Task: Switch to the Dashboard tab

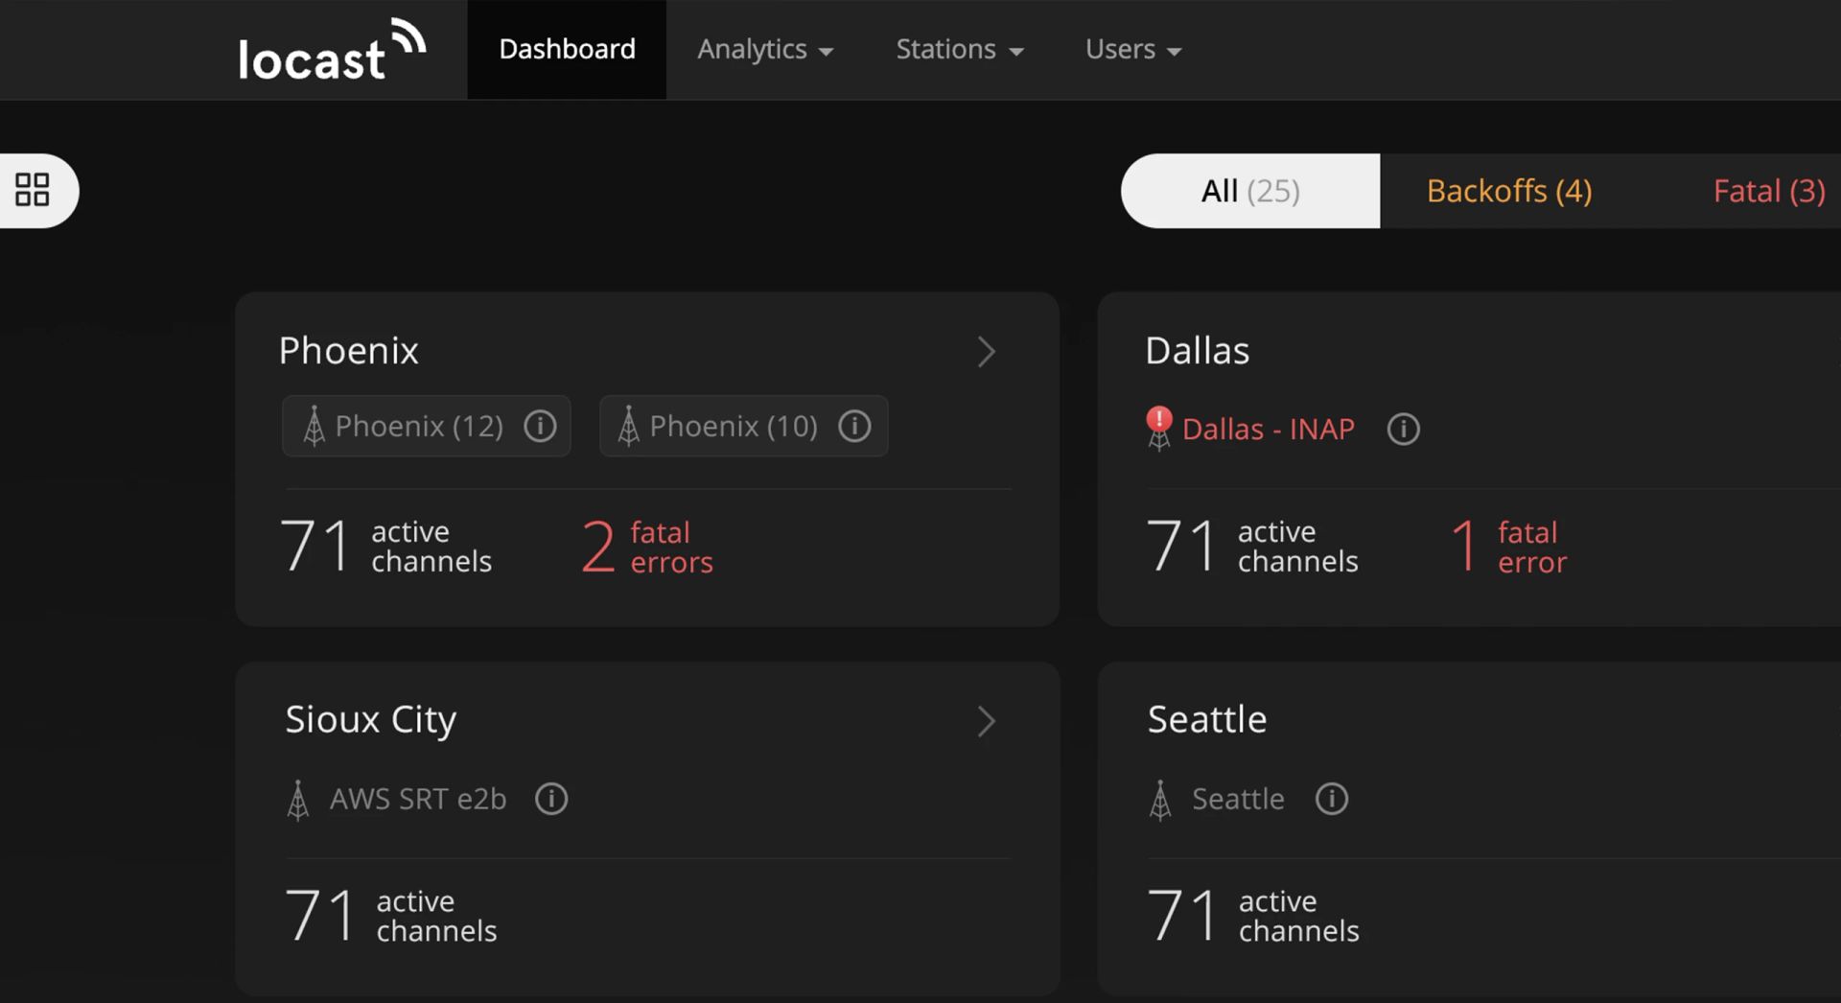Action: click(x=566, y=50)
